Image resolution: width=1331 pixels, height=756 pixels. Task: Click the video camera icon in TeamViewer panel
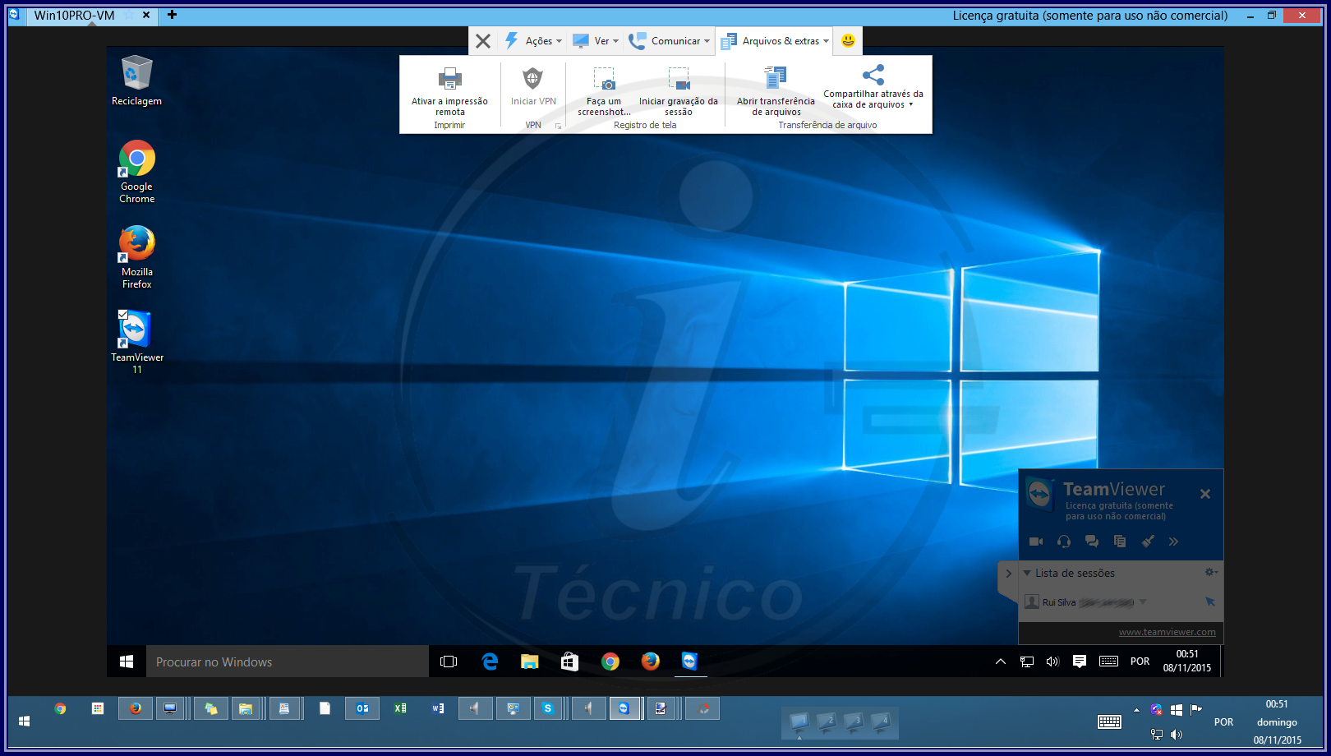click(1036, 542)
